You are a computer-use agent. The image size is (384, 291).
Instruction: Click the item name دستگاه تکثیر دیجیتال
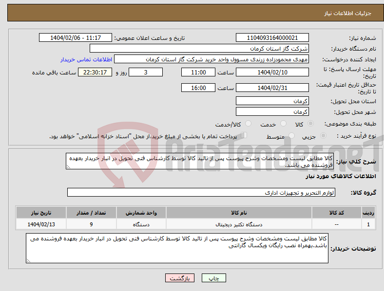click(239, 224)
